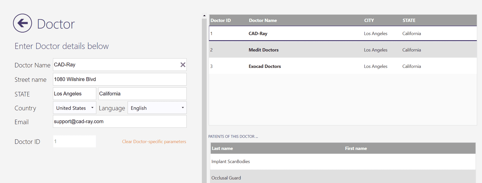Viewport: 482px width, 183px height.
Task: Click Doctor ID cell 2 in the list
Action: point(211,50)
